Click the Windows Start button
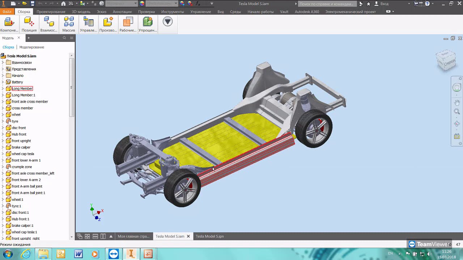Viewport: 463px width, 260px height. (8, 254)
